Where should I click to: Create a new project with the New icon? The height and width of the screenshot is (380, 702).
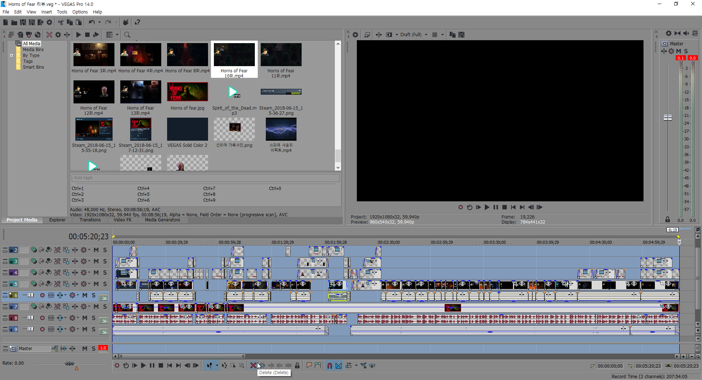click(x=5, y=22)
